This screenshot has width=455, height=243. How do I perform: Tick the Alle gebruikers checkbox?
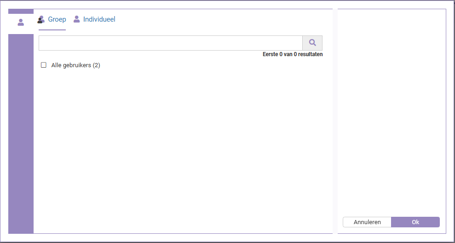(44, 65)
